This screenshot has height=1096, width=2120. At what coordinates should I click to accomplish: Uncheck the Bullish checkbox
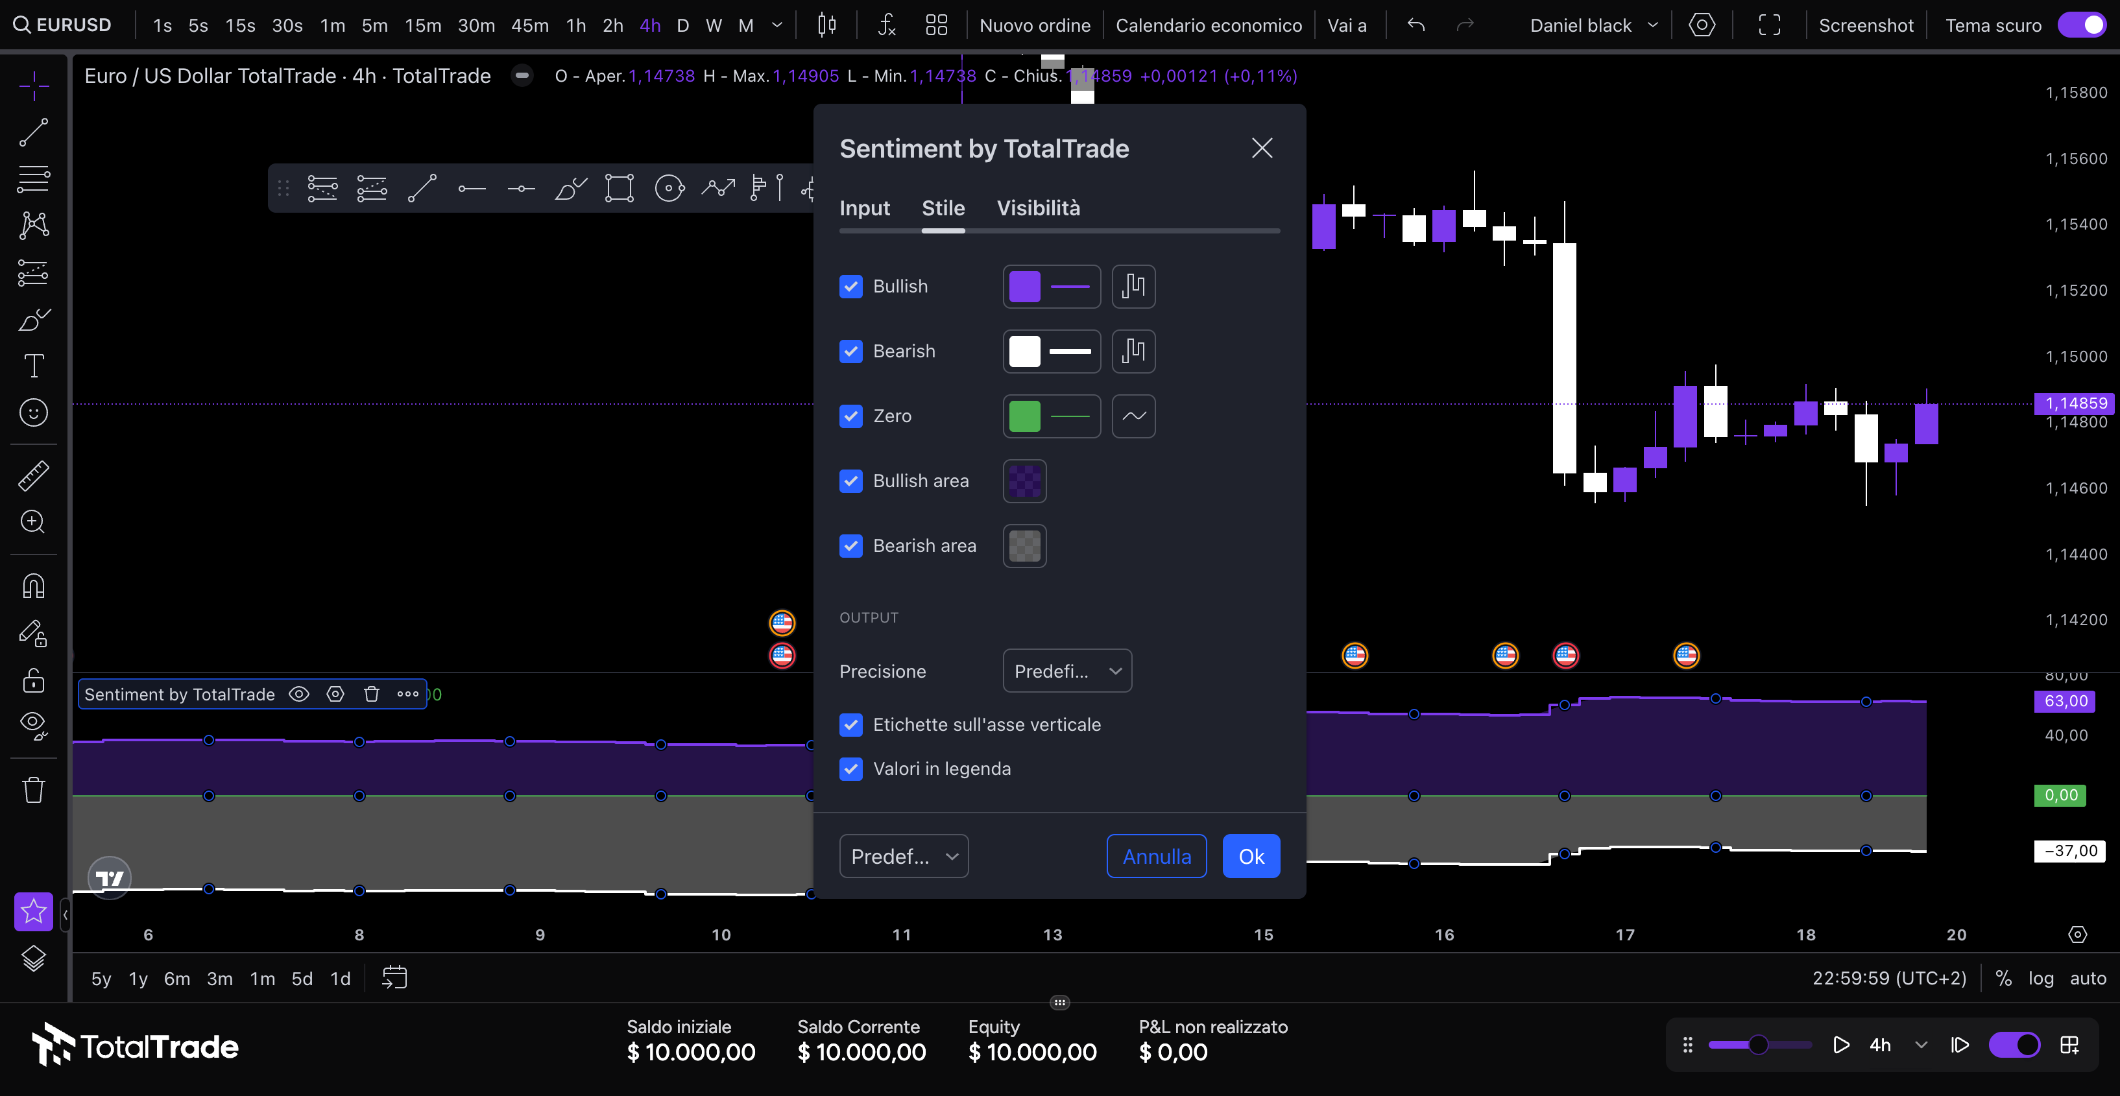tap(851, 287)
